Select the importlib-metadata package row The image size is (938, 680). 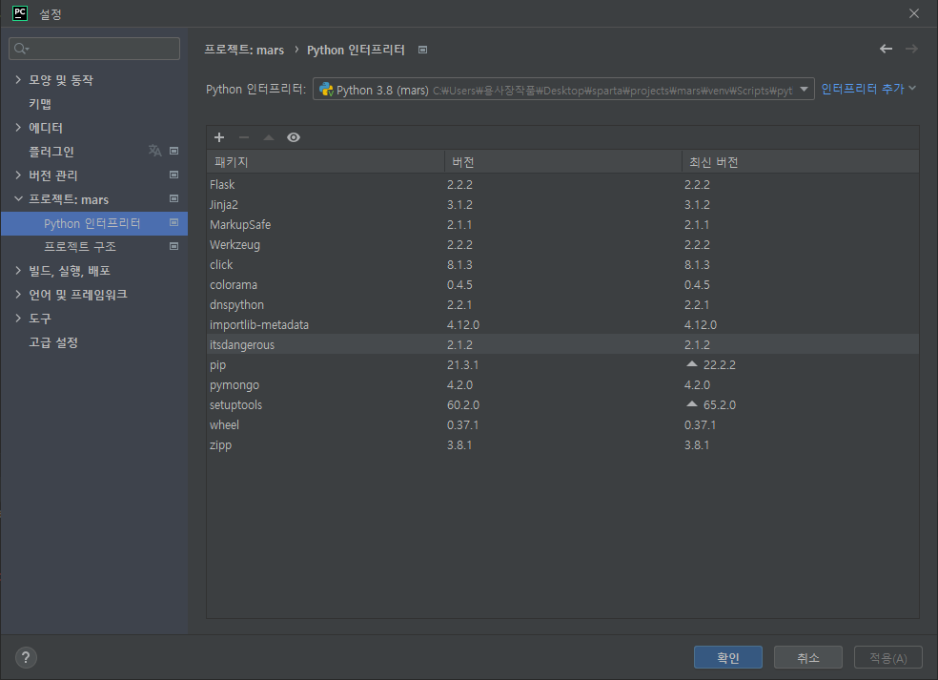point(563,325)
